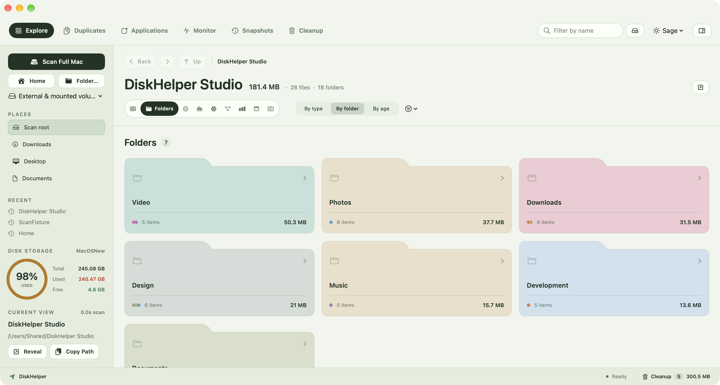Open Development folder via its chevron
The image size is (720, 385).
coord(699,261)
